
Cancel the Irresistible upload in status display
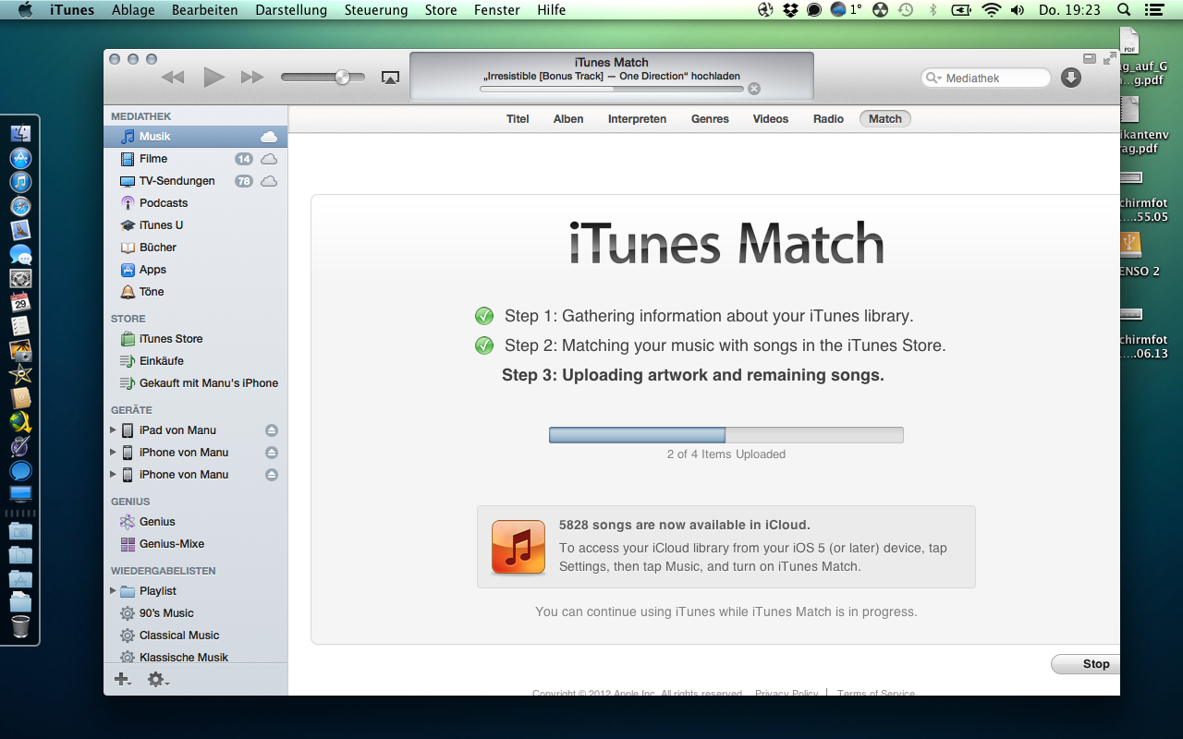754,89
